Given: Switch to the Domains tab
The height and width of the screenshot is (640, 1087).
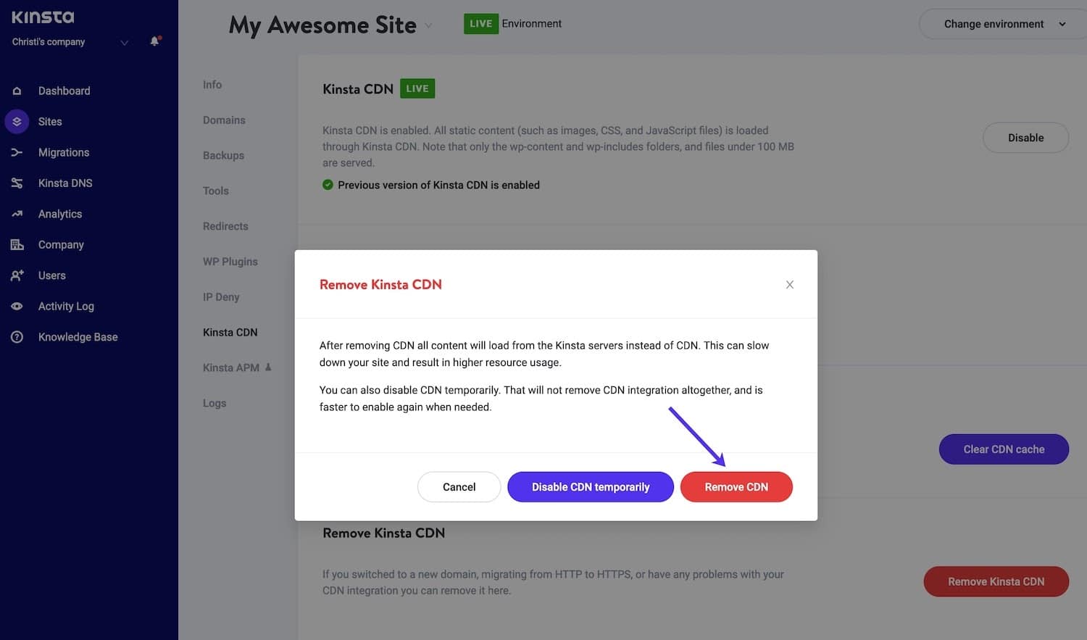Looking at the screenshot, I should point(224,120).
